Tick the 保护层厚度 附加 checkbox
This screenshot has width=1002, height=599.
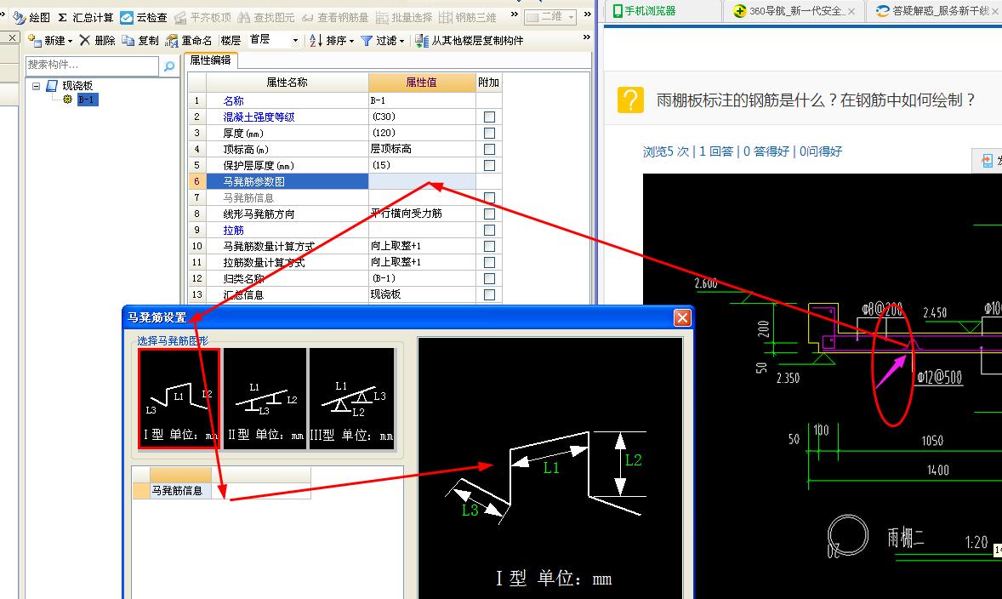point(489,166)
